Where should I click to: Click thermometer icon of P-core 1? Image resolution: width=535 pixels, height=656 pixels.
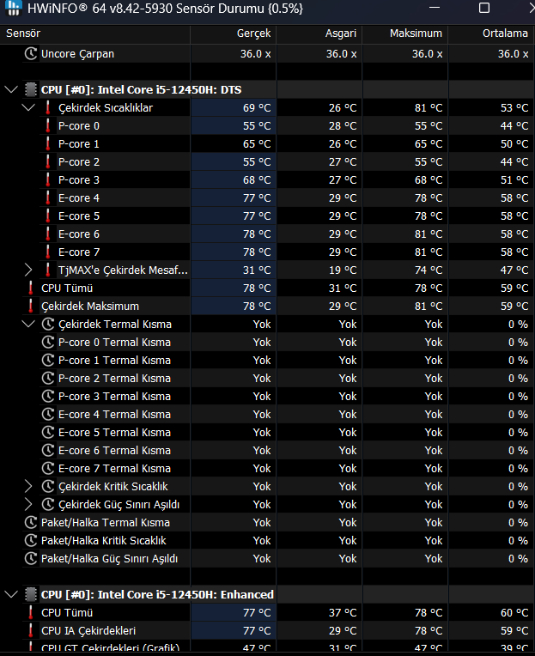tap(48, 143)
